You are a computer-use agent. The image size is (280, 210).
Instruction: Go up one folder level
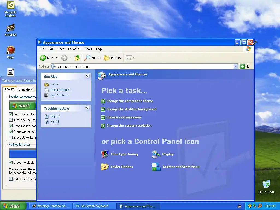pos(77,58)
